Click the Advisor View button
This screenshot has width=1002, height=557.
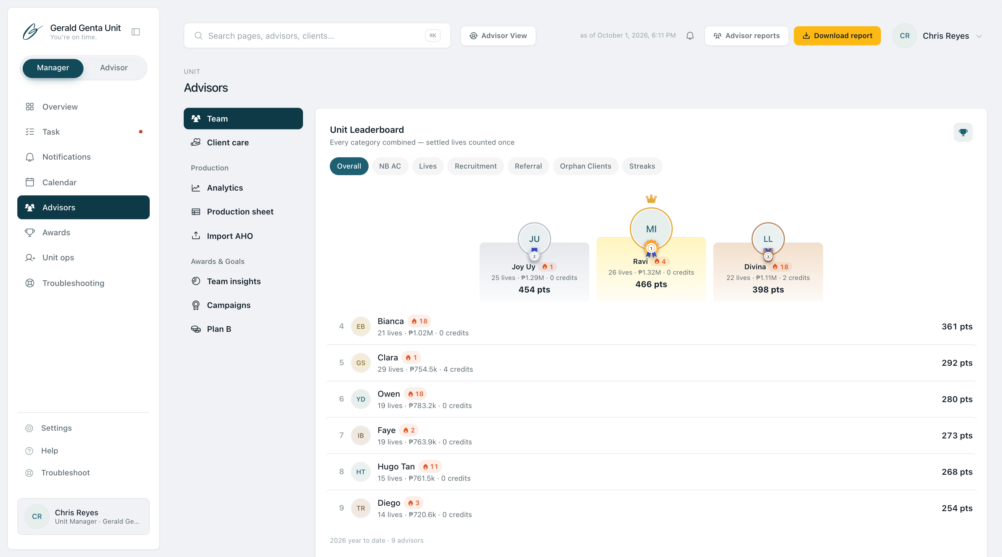(x=498, y=36)
